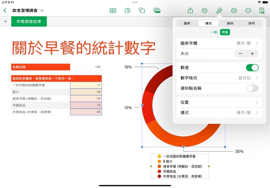Tap the back chevron to leave document
Screen dimensions: 270x188
point(5,10)
